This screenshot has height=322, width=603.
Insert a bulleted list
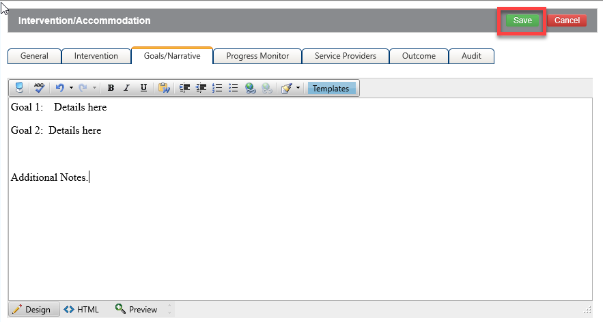coord(234,88)
